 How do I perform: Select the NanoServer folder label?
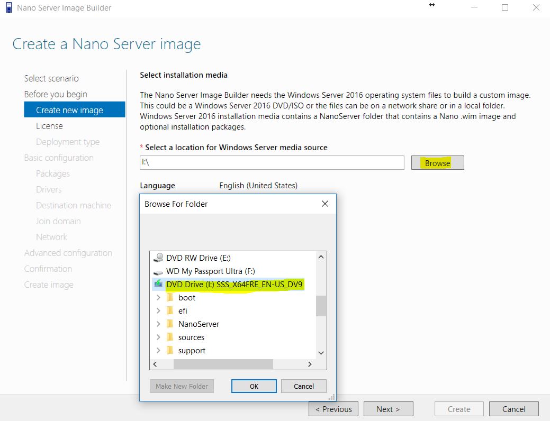[x=199, y=324]
